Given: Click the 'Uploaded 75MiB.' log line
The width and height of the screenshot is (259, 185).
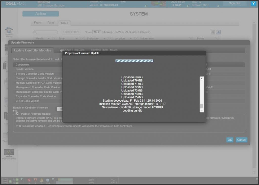Looking at the screenshot, I should (x=132, y=97).
